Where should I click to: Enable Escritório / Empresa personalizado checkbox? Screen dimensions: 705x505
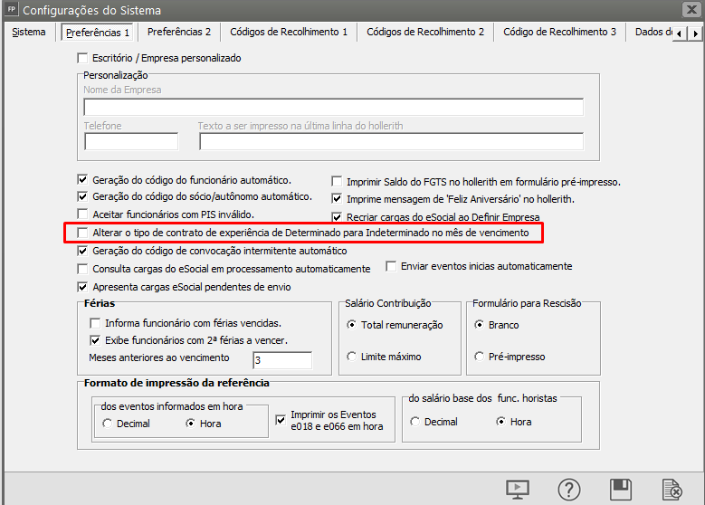(x=84, y=58)
